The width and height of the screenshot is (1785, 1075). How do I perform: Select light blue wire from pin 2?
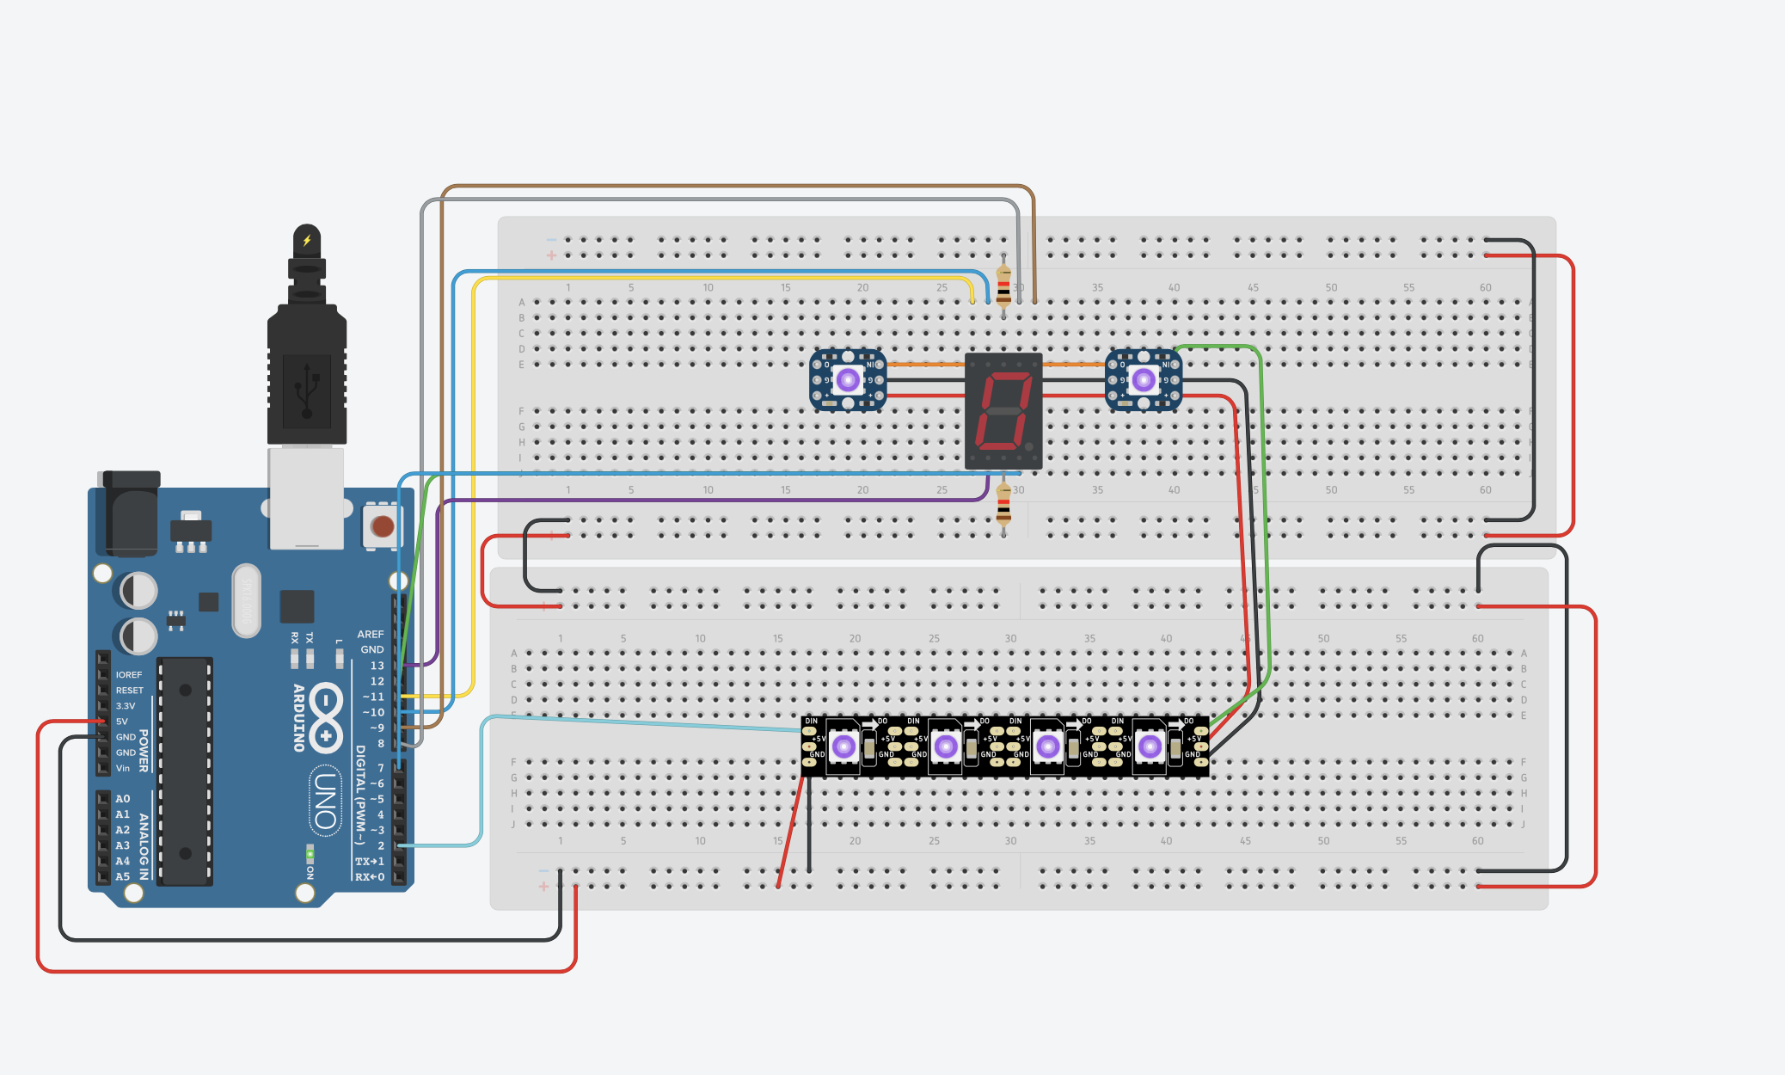(481, 783)
